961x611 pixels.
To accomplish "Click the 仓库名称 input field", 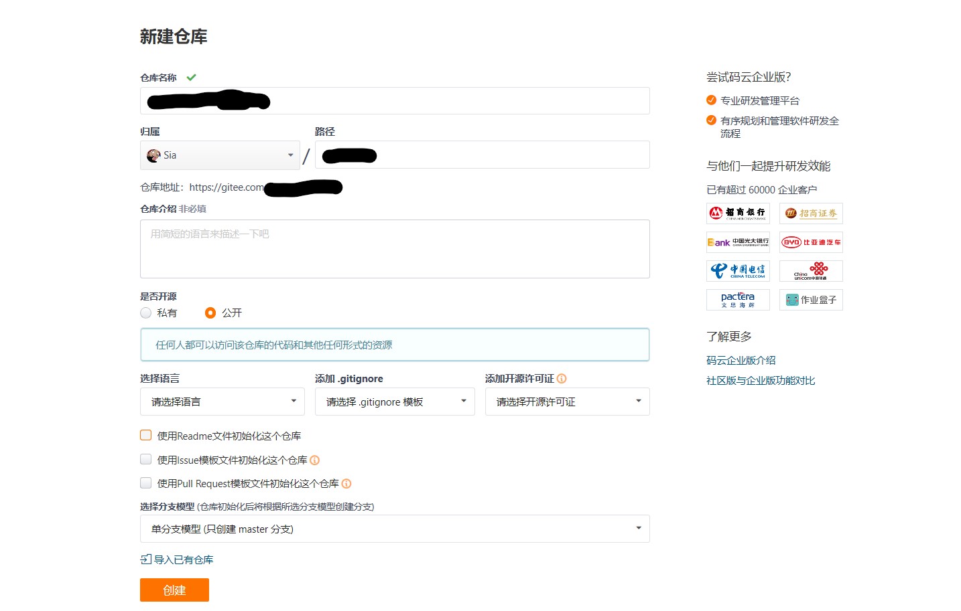I will tap(395, 101).
